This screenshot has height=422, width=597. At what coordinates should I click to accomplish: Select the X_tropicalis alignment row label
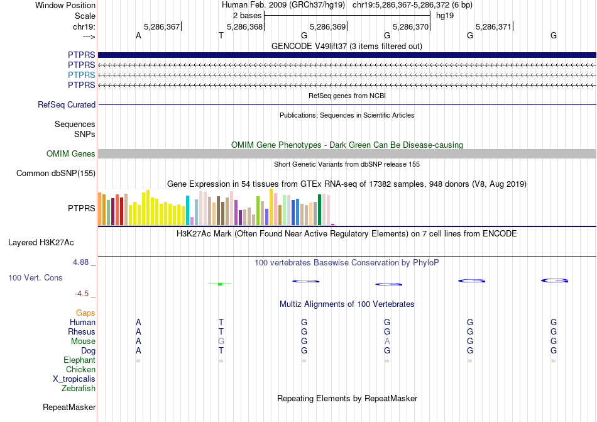(x=74, y=379)
